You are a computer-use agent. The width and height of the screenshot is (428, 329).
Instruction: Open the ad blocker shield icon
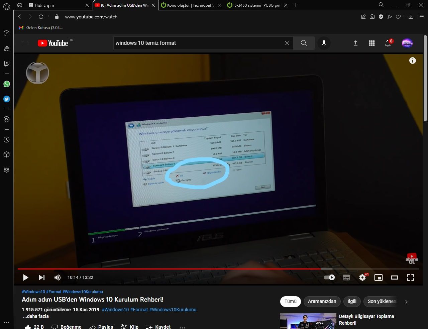pyautogui.click(x=381, y=17)
